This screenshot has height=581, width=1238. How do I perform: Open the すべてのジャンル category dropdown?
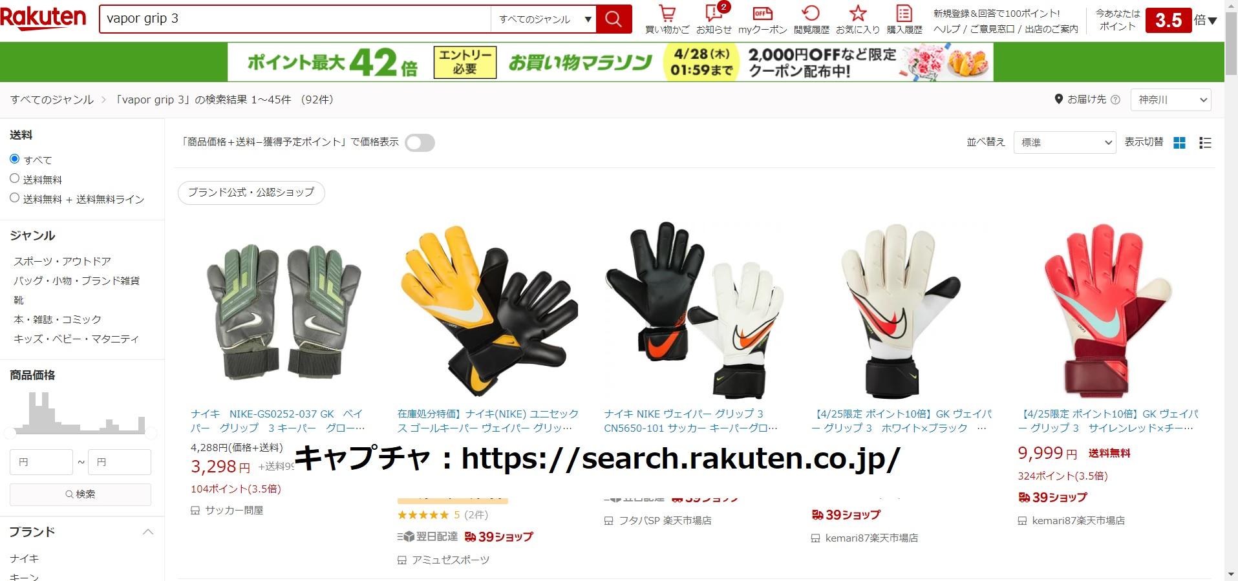[x=544, y=19]
